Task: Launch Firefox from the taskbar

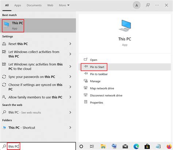Action: point(169,147)
